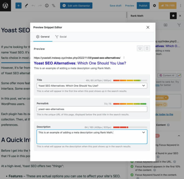184x179 pixels.
Task: Switch to the General tab
Action: tap(43, 37)
